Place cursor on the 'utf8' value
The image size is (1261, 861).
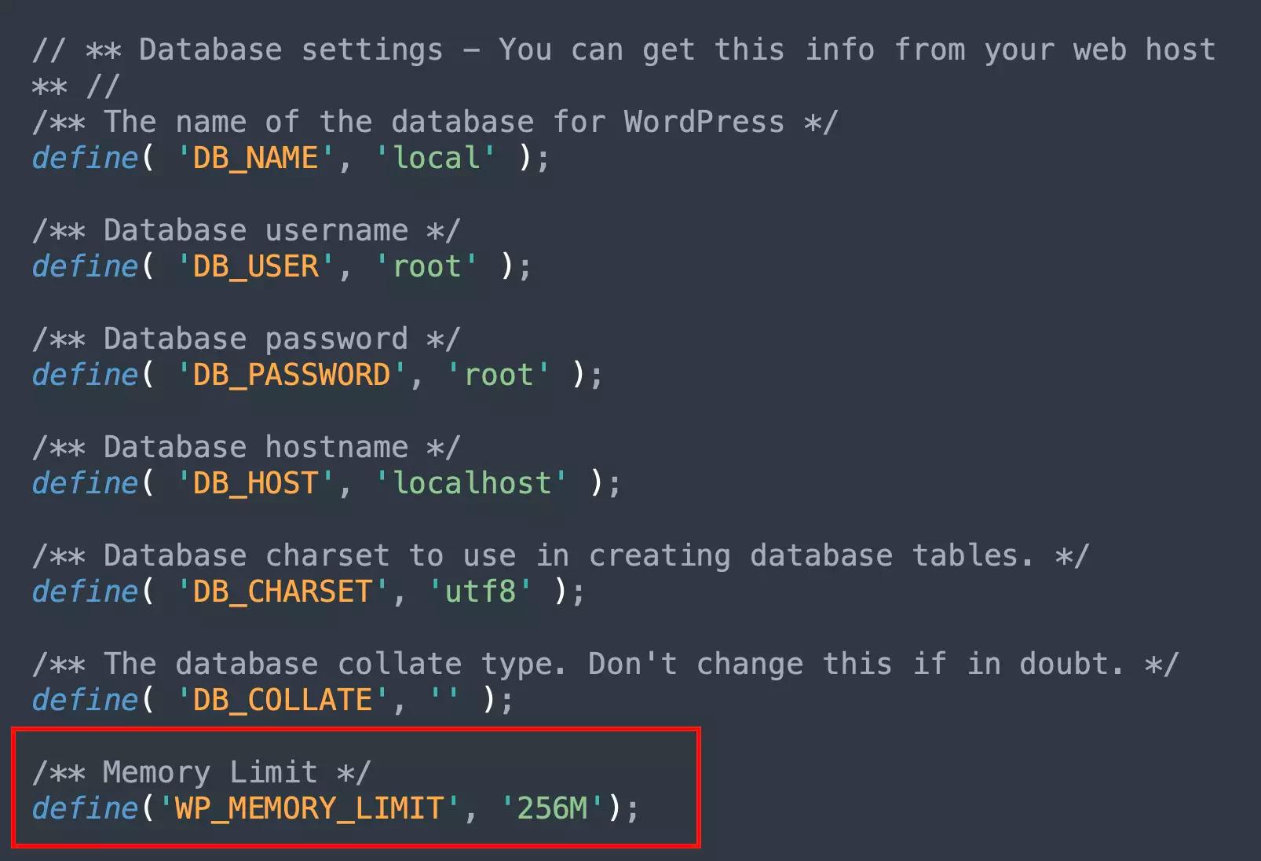[481, 592]
